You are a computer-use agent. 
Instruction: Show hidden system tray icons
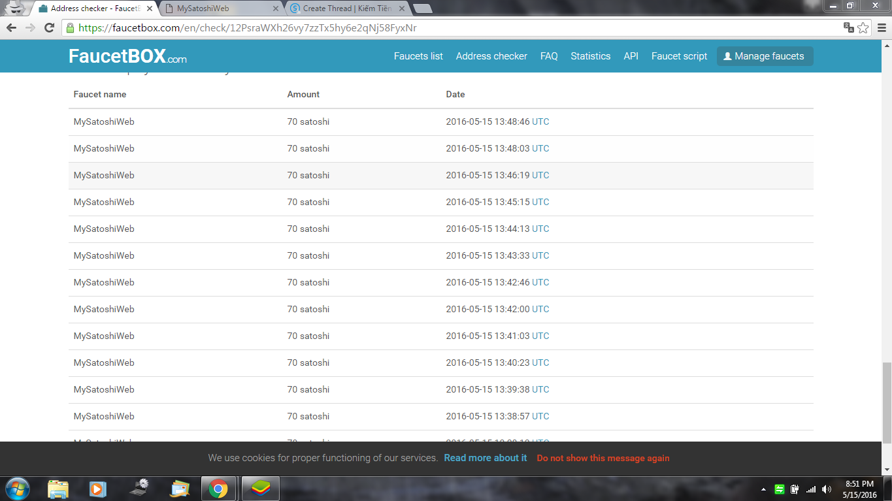coord(763,489)
